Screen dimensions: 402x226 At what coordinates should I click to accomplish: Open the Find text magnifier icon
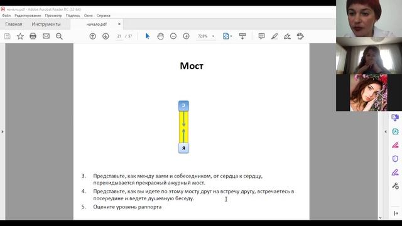pyautogui.click(x=59, y=36)
